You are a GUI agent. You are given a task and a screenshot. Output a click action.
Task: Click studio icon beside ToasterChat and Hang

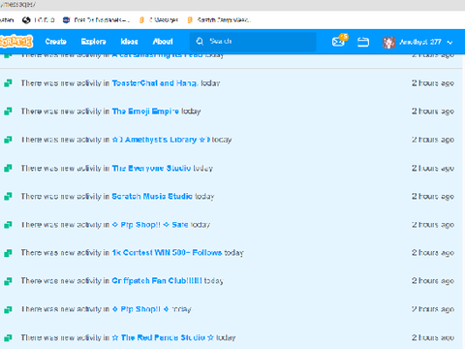(x=8, y=83)
